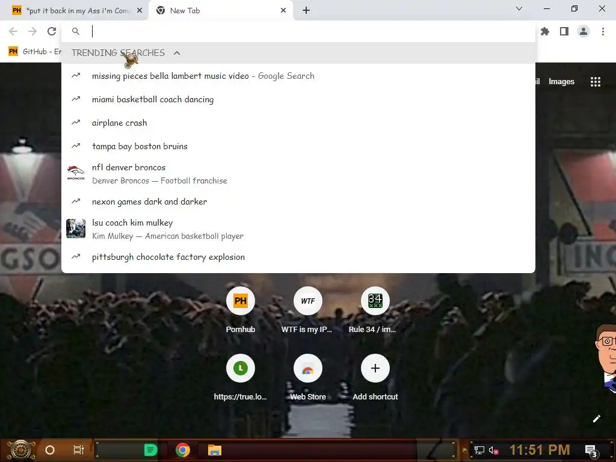Select the "lsu coach kim mulkey" suggestion
The width and height of the screenshot is (616, 462).
coord(298,229)
